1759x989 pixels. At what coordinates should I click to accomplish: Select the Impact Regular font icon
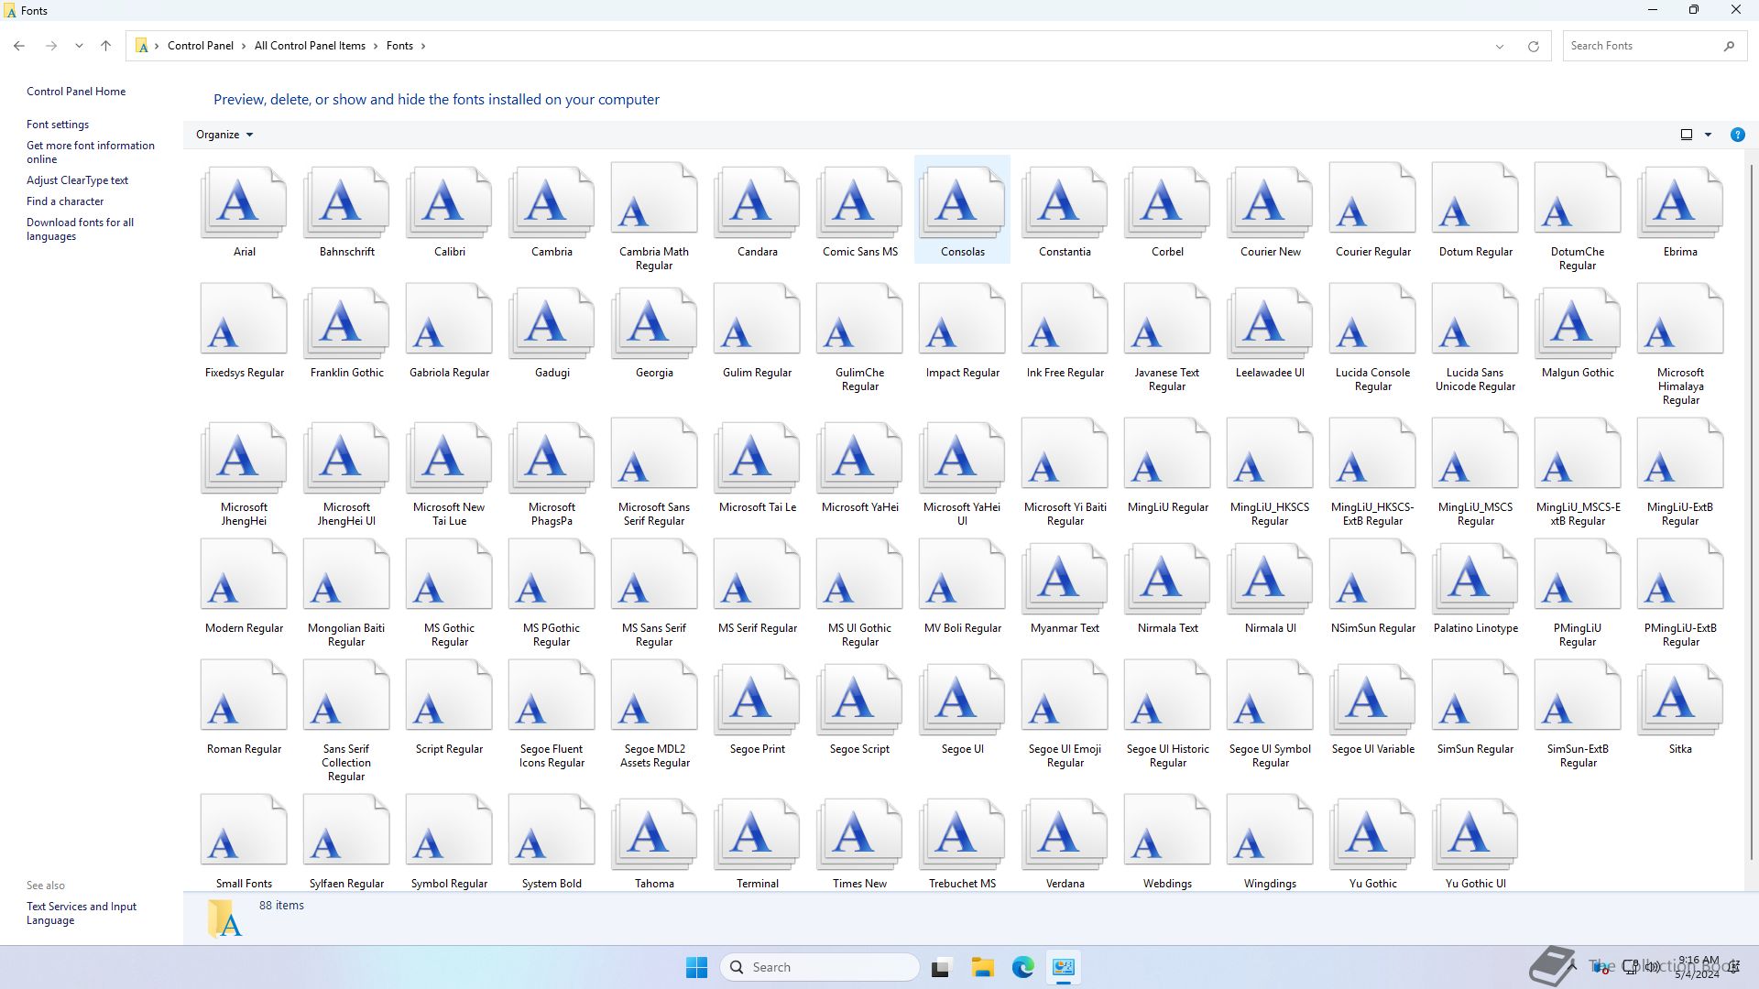(x=962, y=322)
